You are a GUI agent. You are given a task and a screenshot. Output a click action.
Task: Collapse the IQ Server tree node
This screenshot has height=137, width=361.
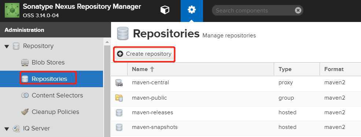[7, 129]
